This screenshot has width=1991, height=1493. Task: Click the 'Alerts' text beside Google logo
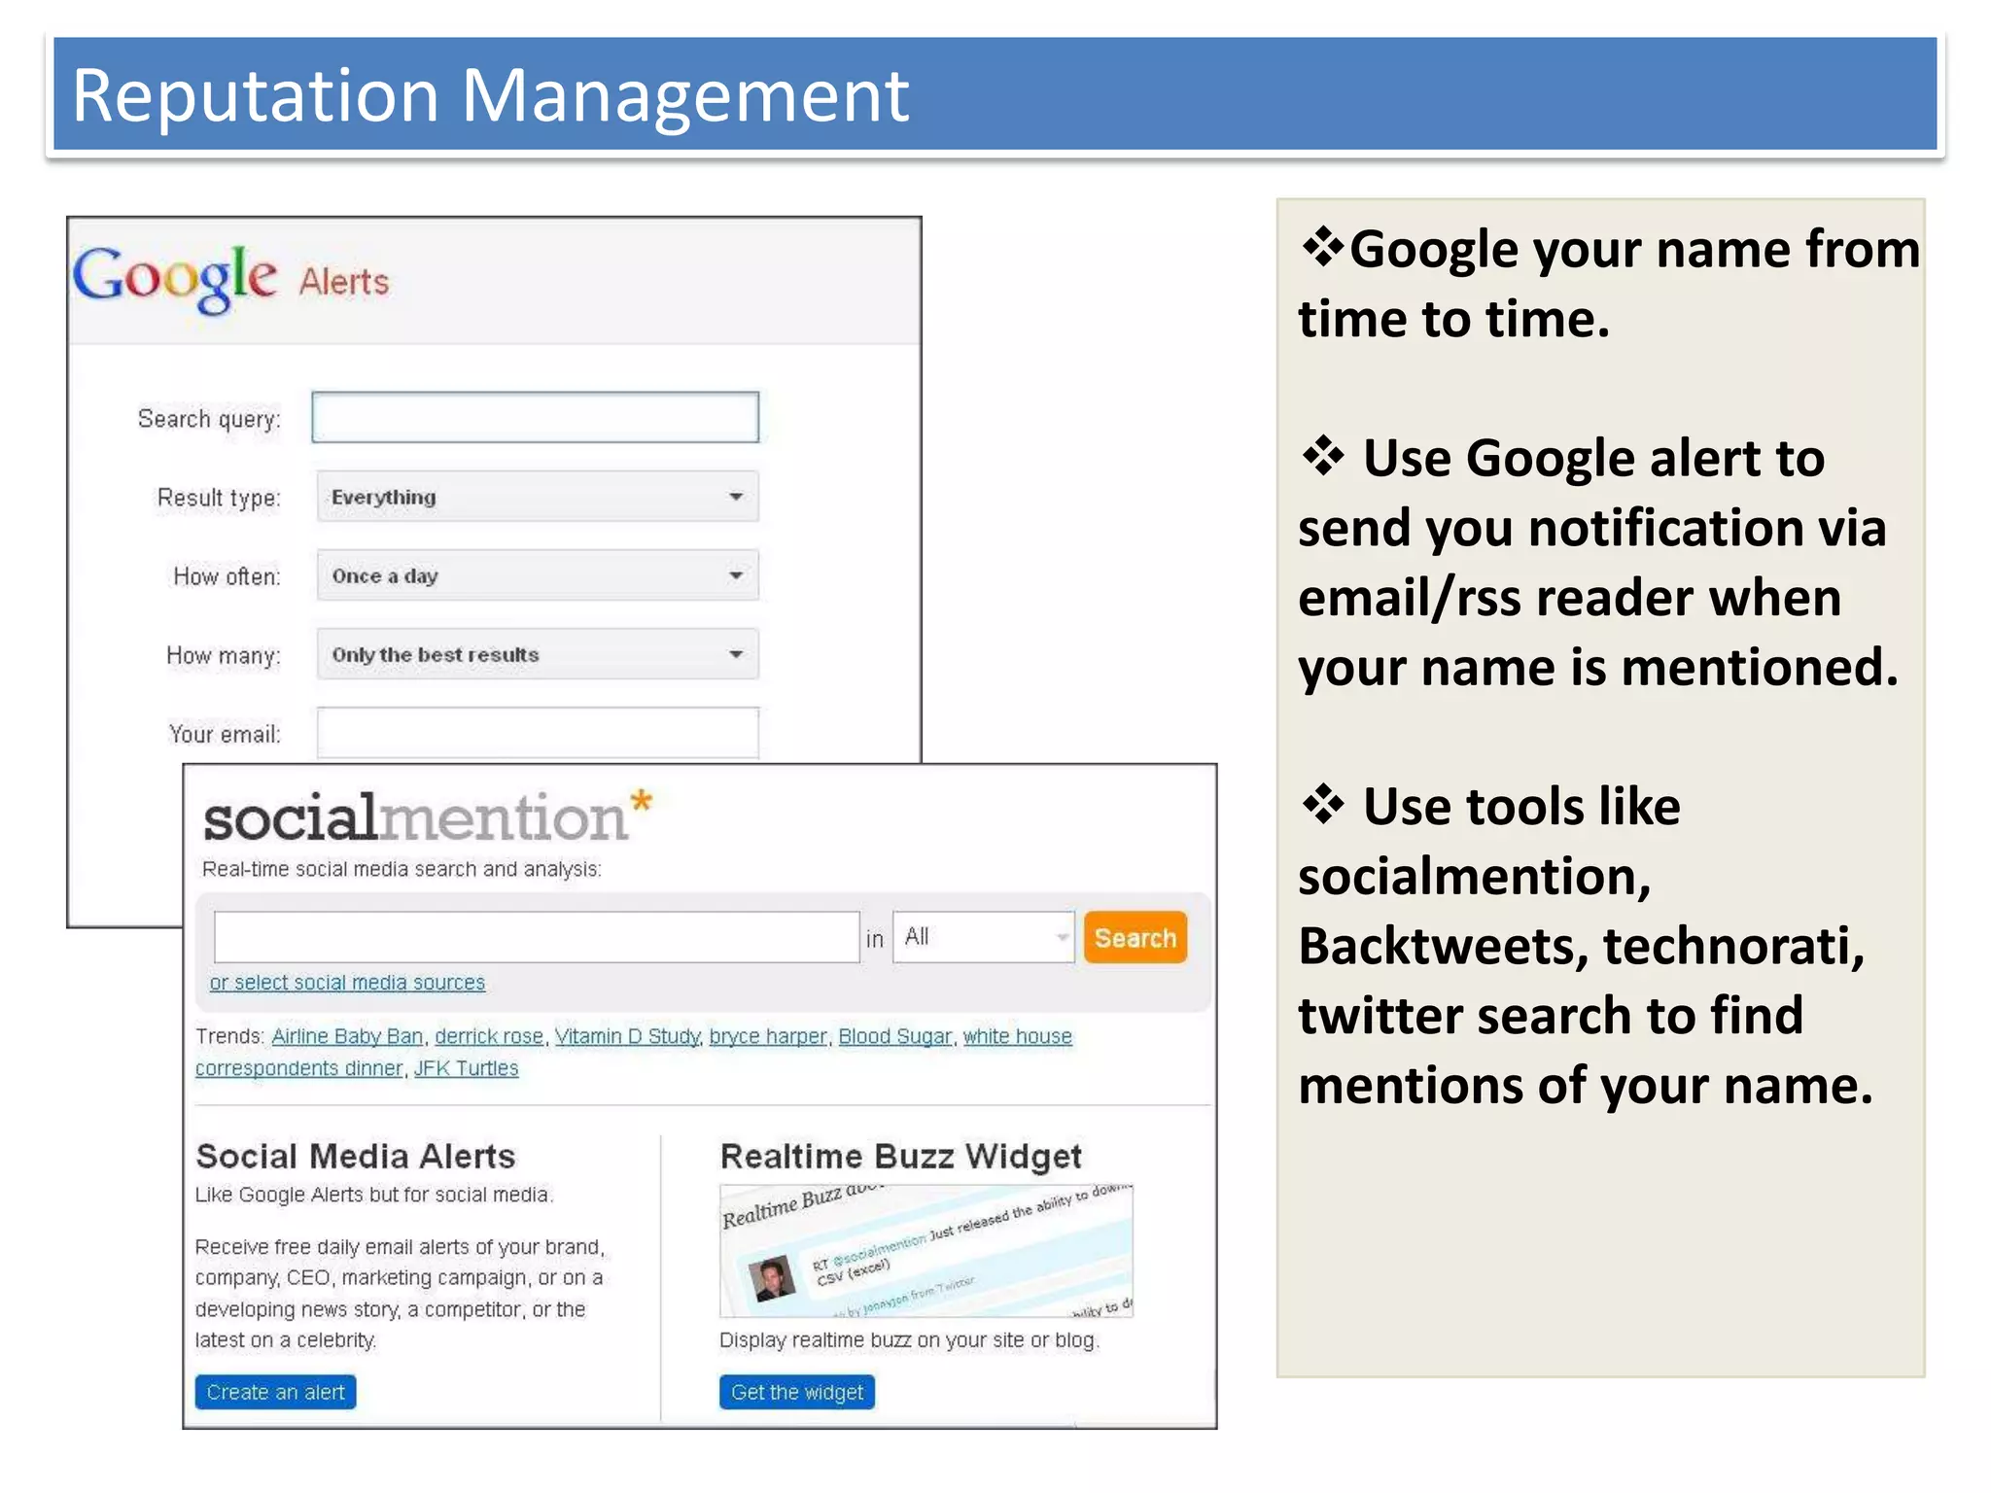point(344,282)
